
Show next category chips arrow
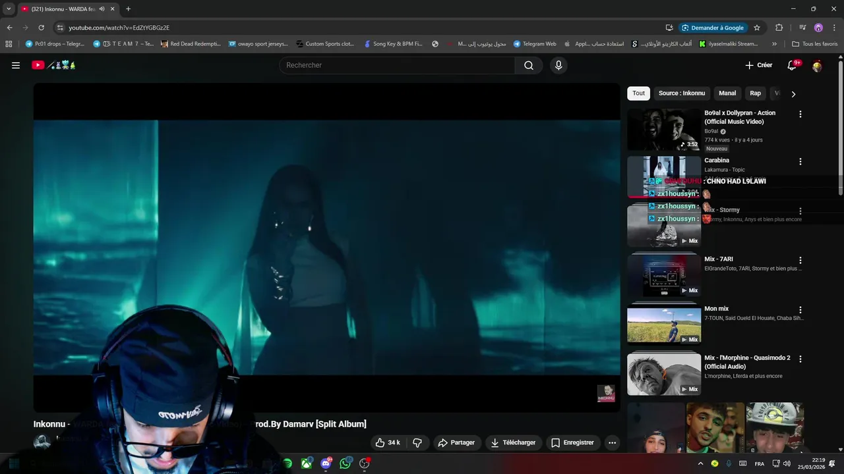pyautogui.click(x=793, y=93)
